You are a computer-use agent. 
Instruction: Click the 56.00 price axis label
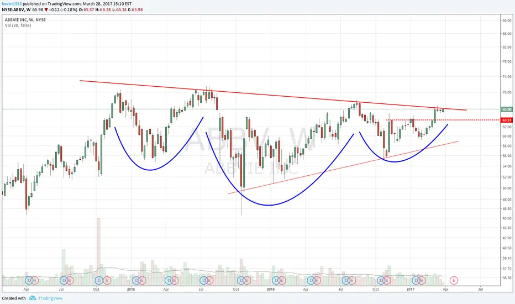[507, 156]
